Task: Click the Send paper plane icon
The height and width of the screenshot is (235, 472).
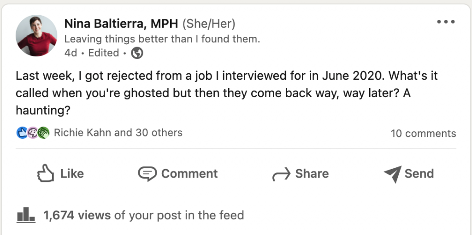Action: pos(392,174)
